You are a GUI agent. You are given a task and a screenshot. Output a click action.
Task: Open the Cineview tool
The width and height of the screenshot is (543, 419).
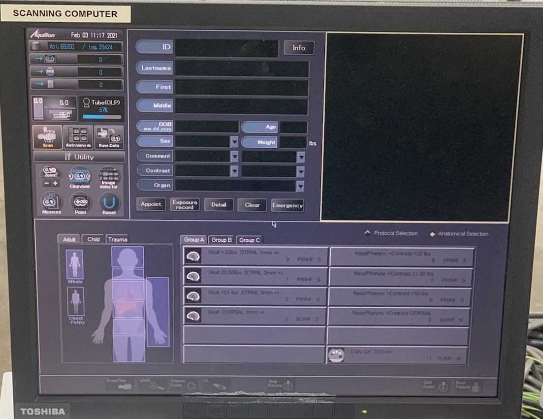click(x=80, y=177)
